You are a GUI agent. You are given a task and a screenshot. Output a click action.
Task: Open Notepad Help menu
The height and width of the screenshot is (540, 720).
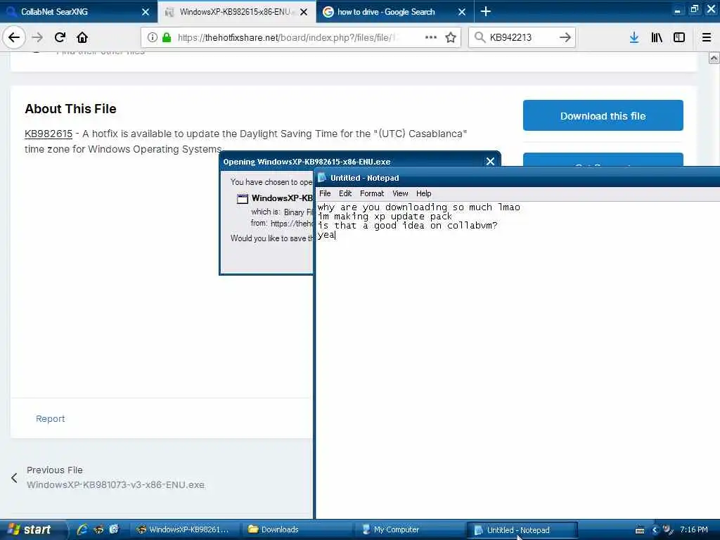coord(423,193)
